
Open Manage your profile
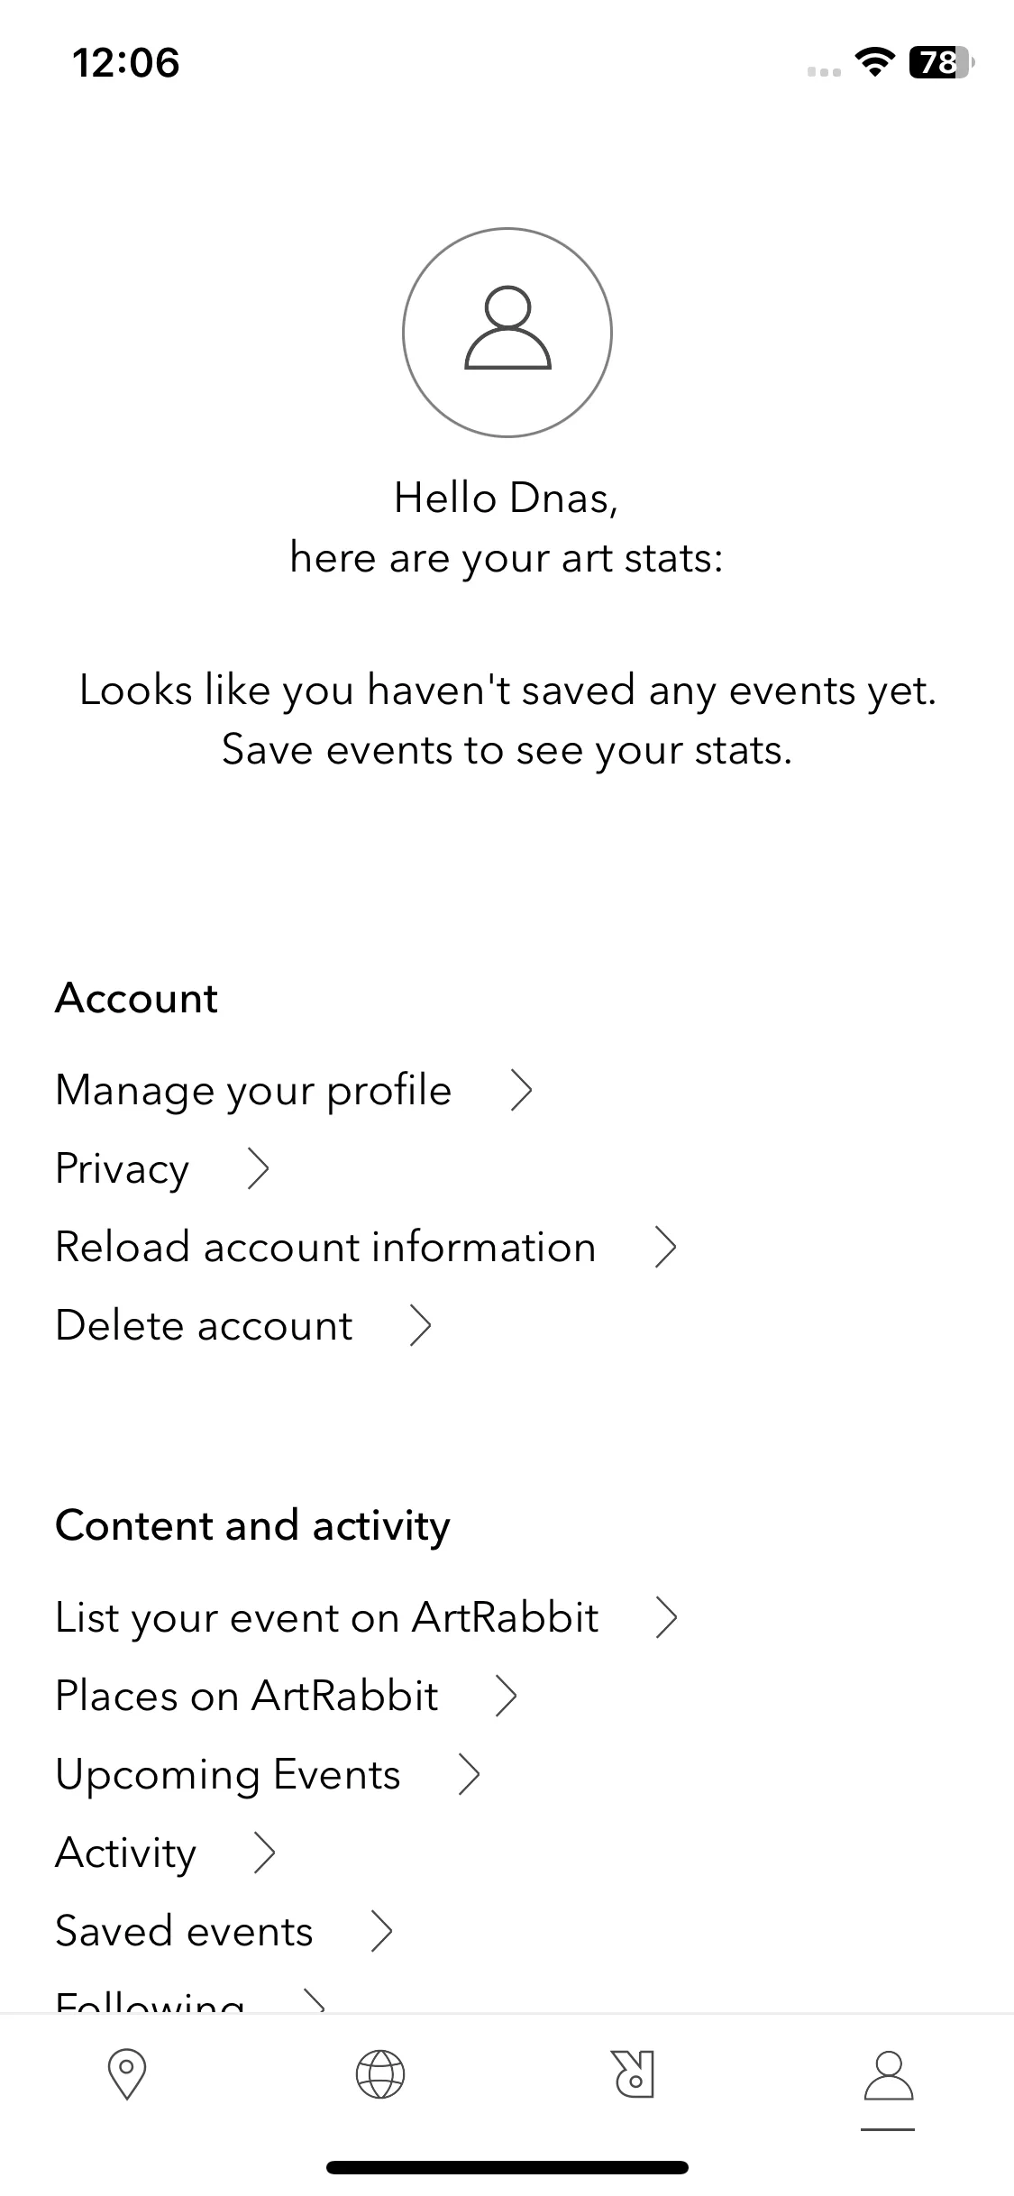point(253,1091)
